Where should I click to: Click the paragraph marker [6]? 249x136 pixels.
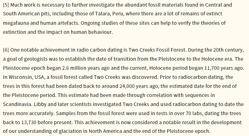click(x=6, y=50)
